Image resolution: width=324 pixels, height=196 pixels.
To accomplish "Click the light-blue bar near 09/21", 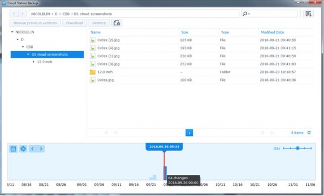I will coord(153,178).
